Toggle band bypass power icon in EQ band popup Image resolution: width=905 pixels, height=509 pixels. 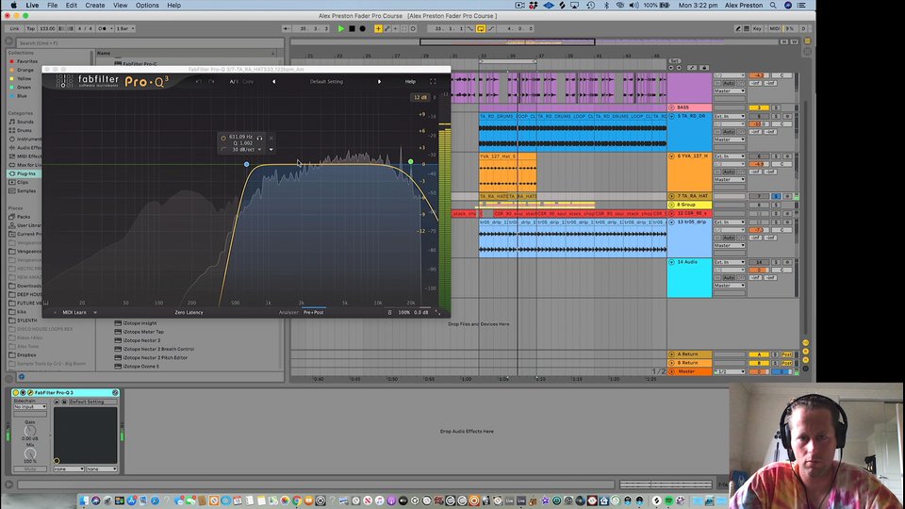click(x=223, y=138)
